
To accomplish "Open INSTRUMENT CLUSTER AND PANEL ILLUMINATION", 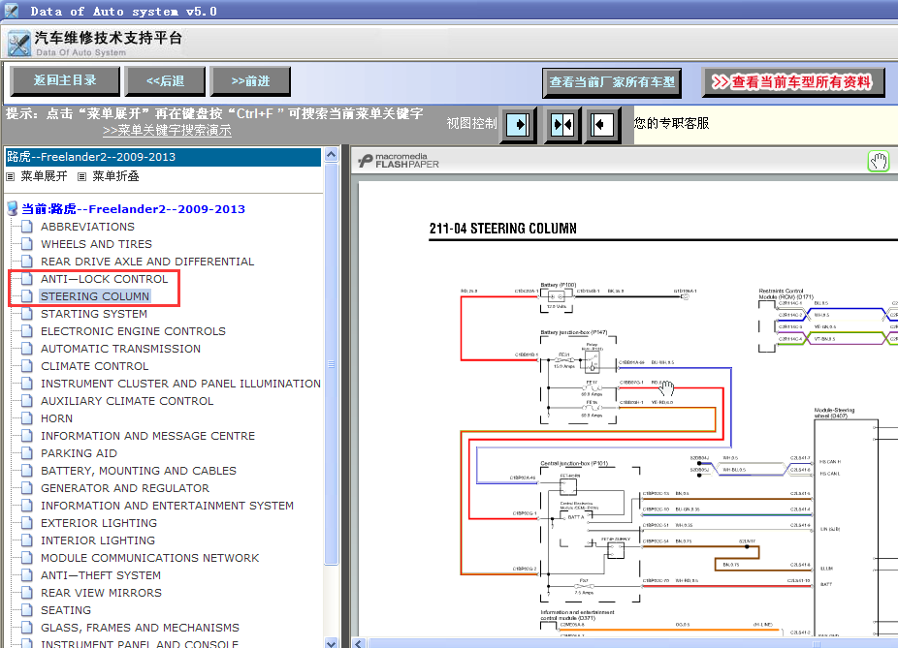I will 180,384.
